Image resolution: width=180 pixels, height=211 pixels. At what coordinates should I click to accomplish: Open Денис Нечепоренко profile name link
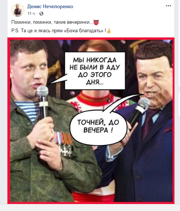point(50,6)
